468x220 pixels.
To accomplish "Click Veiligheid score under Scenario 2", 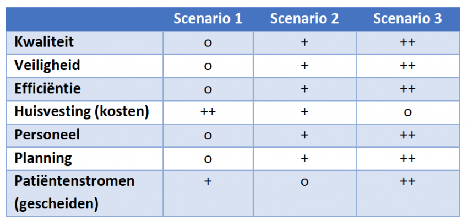I will pos(304,66).
